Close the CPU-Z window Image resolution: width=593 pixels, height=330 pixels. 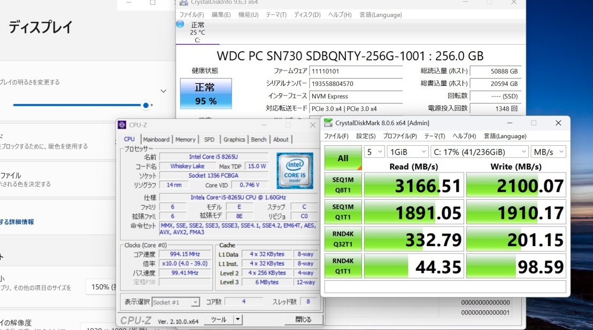pos(313,125)
